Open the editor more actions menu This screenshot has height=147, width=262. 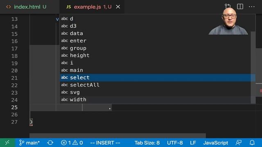[x=252, y=7]
